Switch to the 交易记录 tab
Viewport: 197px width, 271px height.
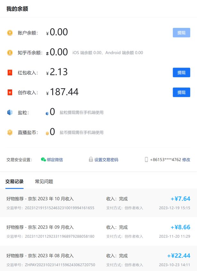pyautogui.click(x=14, y=182)
